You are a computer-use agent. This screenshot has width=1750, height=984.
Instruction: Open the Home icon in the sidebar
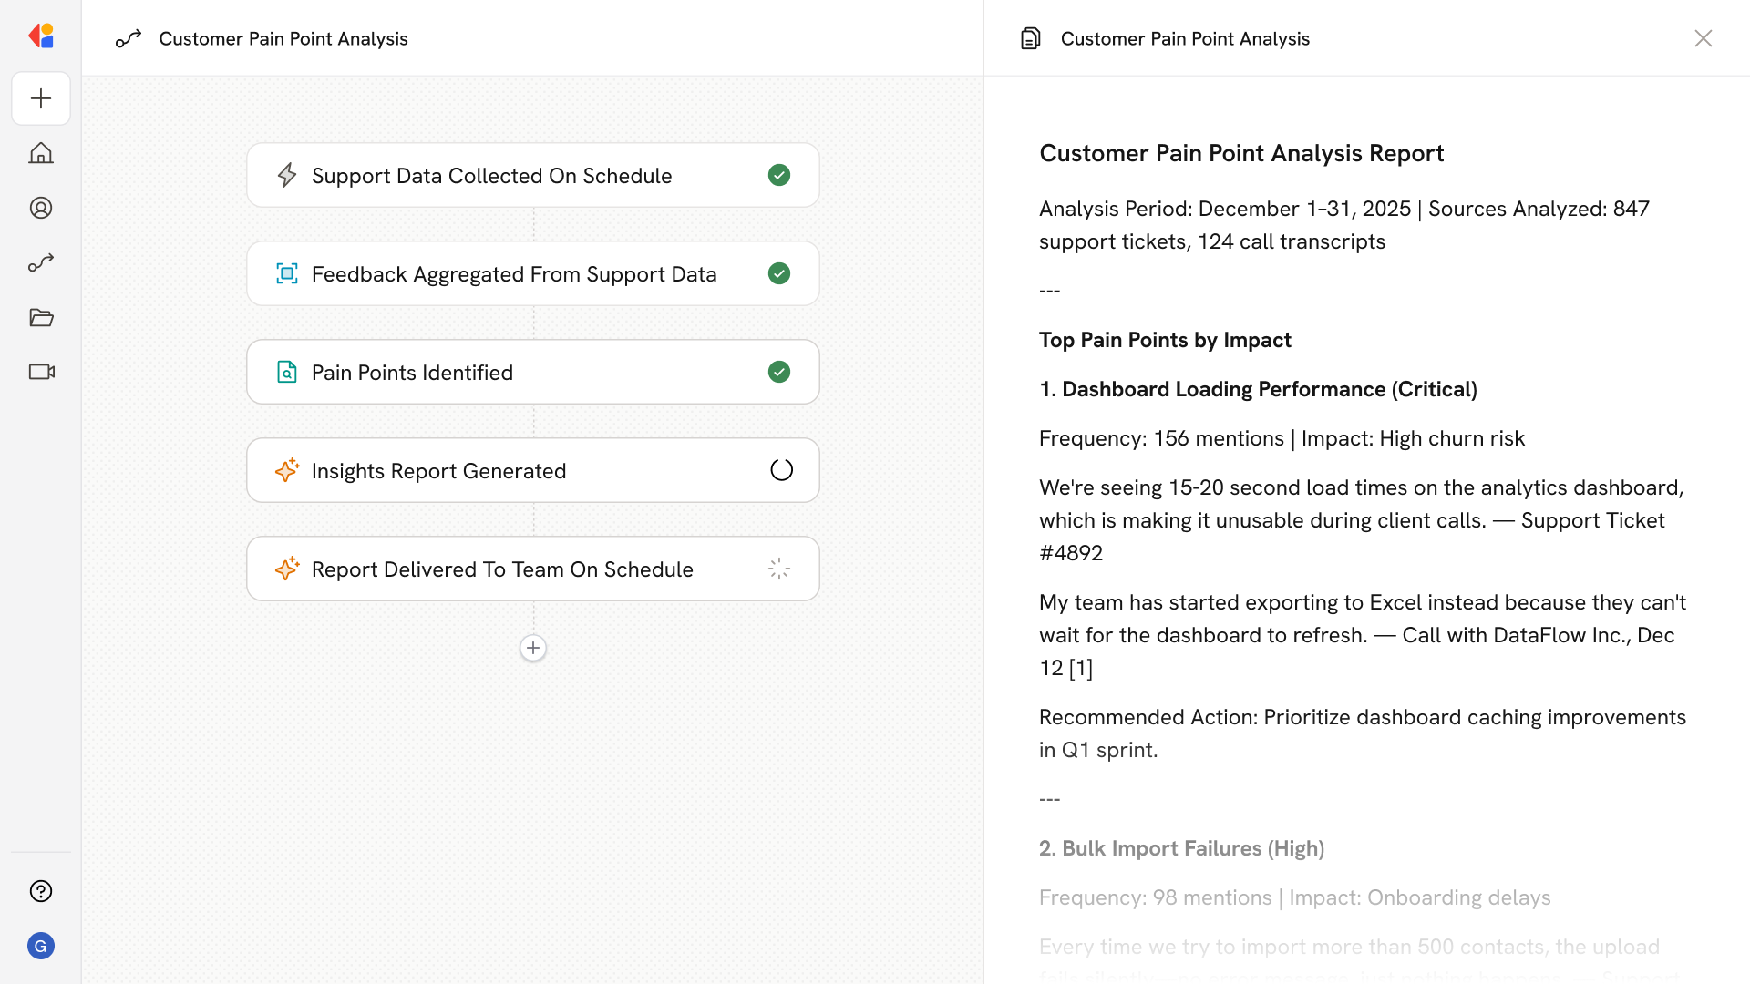[x=41, y=153]
